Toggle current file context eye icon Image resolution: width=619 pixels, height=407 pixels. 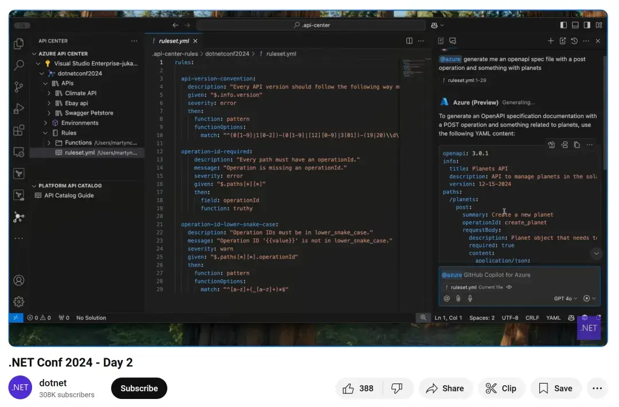click(x=510, y=287)
